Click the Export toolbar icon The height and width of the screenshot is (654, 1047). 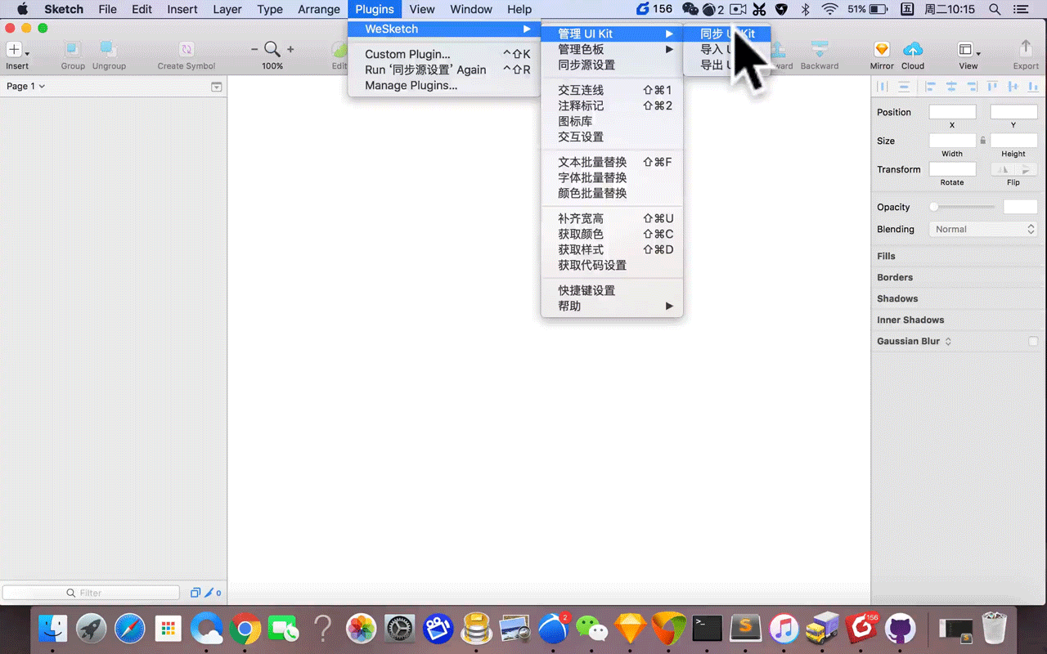(1026, 50)
